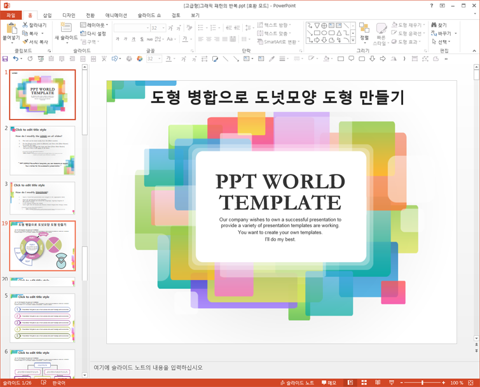Open the File (파일) tab
480x387 pixels.
(x=11, y=15)
